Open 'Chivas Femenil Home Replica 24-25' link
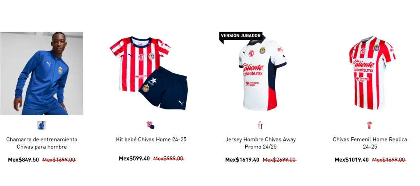This screenshot has height=186, width=420. [x=370, y=143]
